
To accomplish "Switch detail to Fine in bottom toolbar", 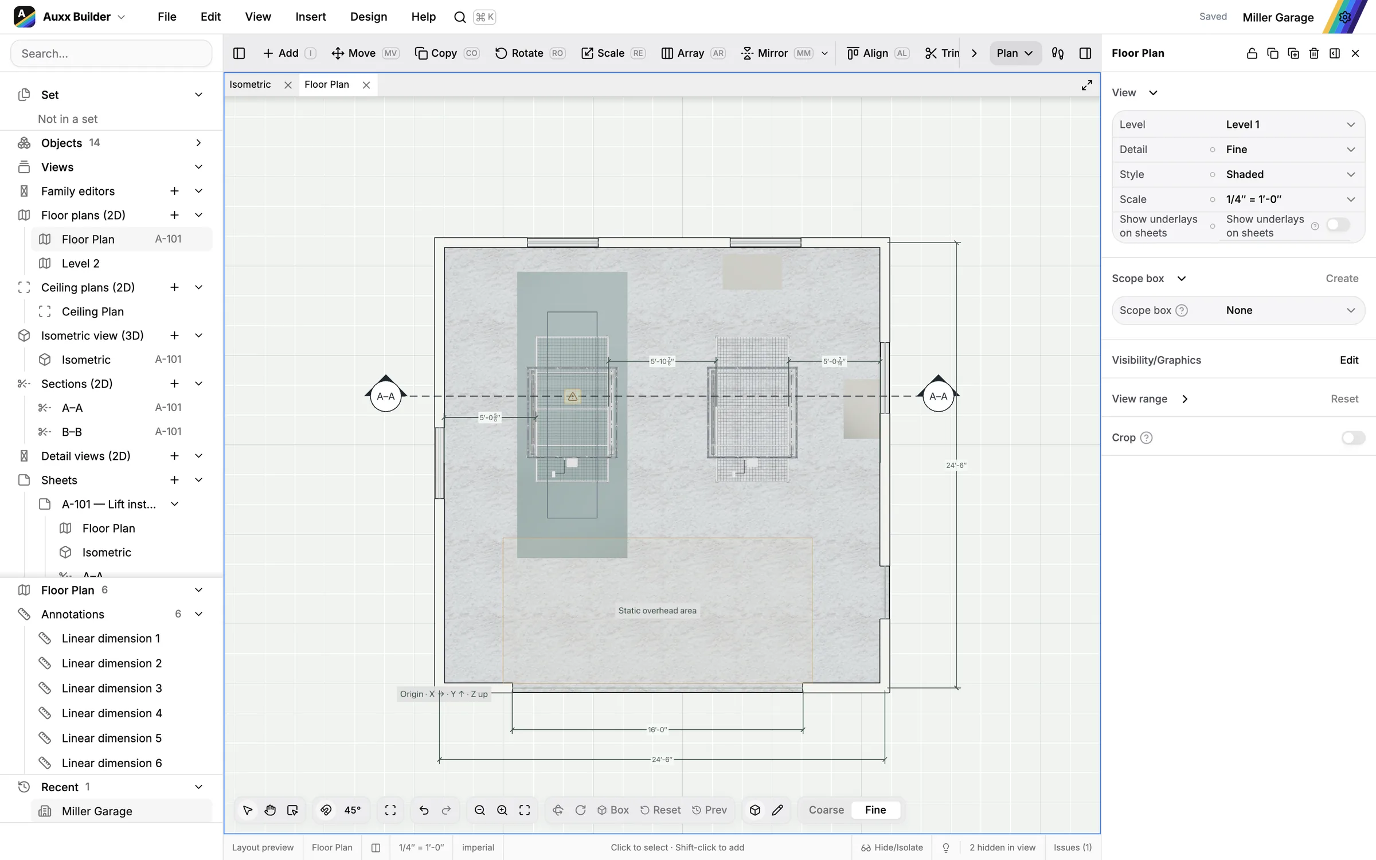I will click(875, 810).
